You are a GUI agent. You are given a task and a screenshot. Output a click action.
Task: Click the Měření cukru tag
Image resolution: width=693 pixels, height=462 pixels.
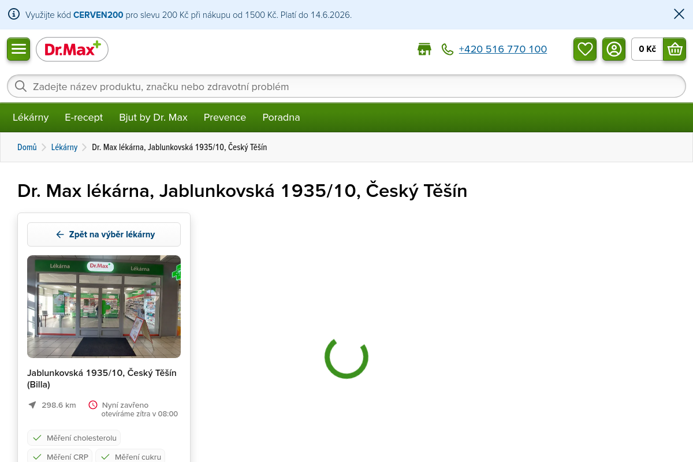(130, 457)
